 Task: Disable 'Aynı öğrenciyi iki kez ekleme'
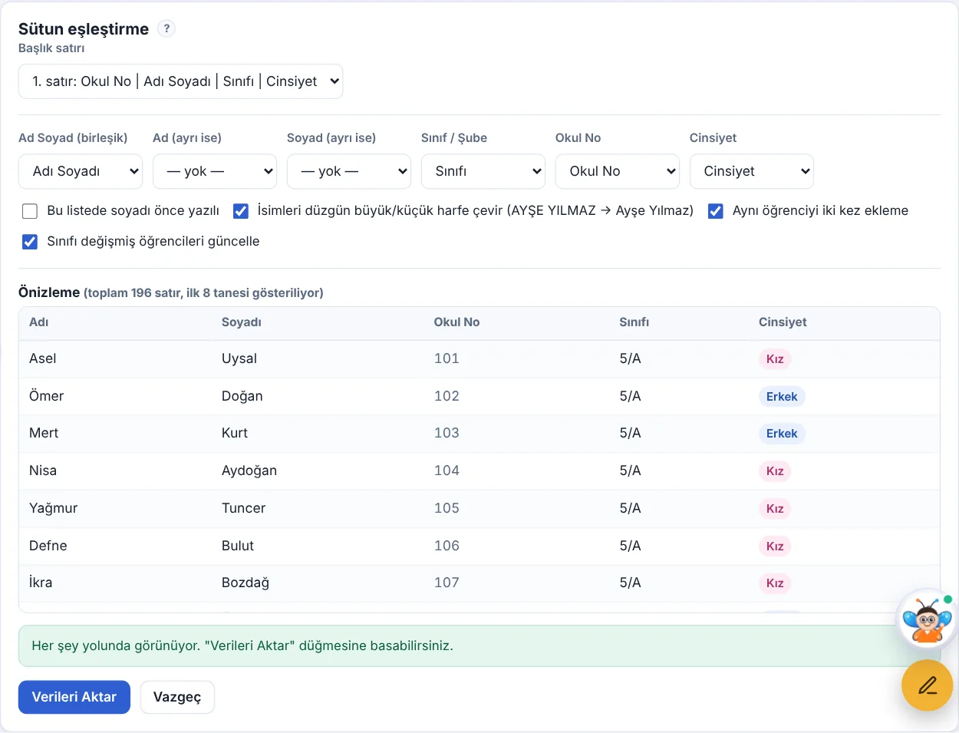[716, 211]
